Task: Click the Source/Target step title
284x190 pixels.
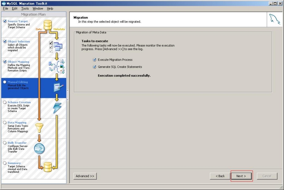Action: pyautogui.click(x=17, y=21)
